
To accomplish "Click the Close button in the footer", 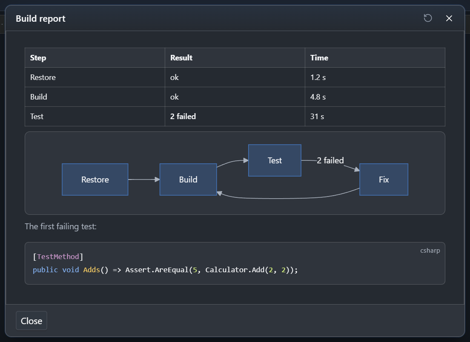I will 32,321.
